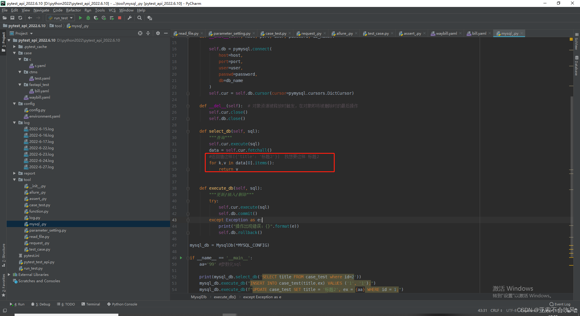Run run_test with the green play icon
This screenshot has width=580, height=316.
pyautogui.click(x=80, y=18)
